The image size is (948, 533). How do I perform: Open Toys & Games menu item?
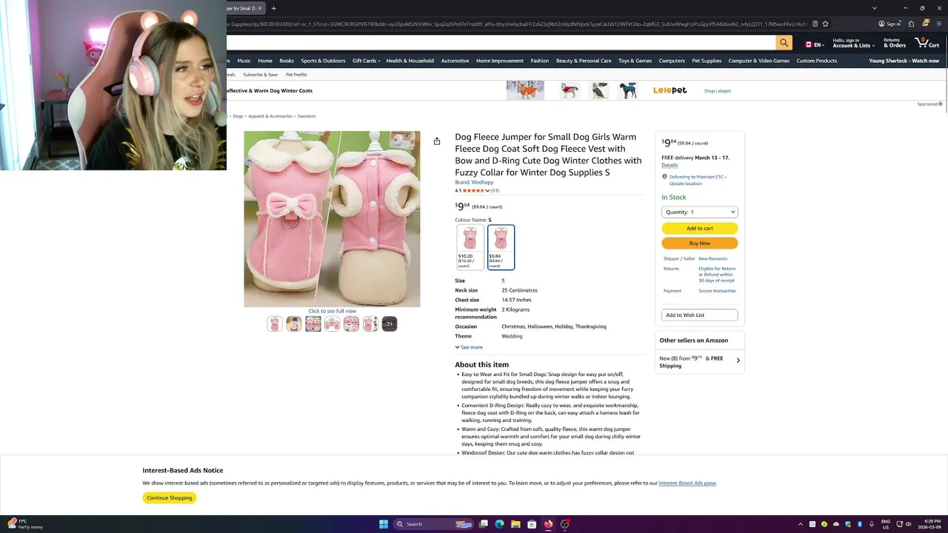point(635,61)
